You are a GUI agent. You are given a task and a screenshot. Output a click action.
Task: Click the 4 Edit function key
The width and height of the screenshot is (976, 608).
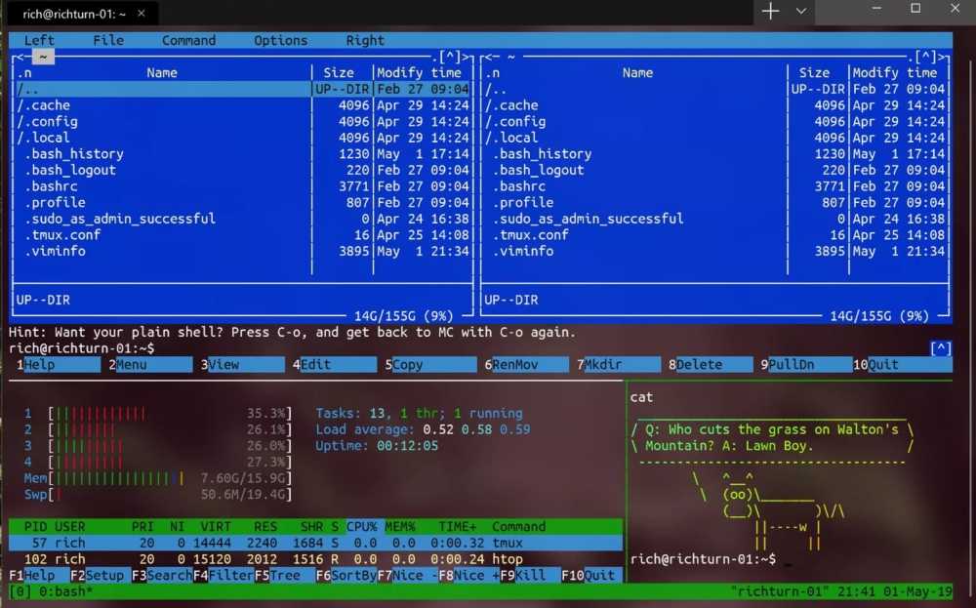pyautogui.click(x=334, y=365)
